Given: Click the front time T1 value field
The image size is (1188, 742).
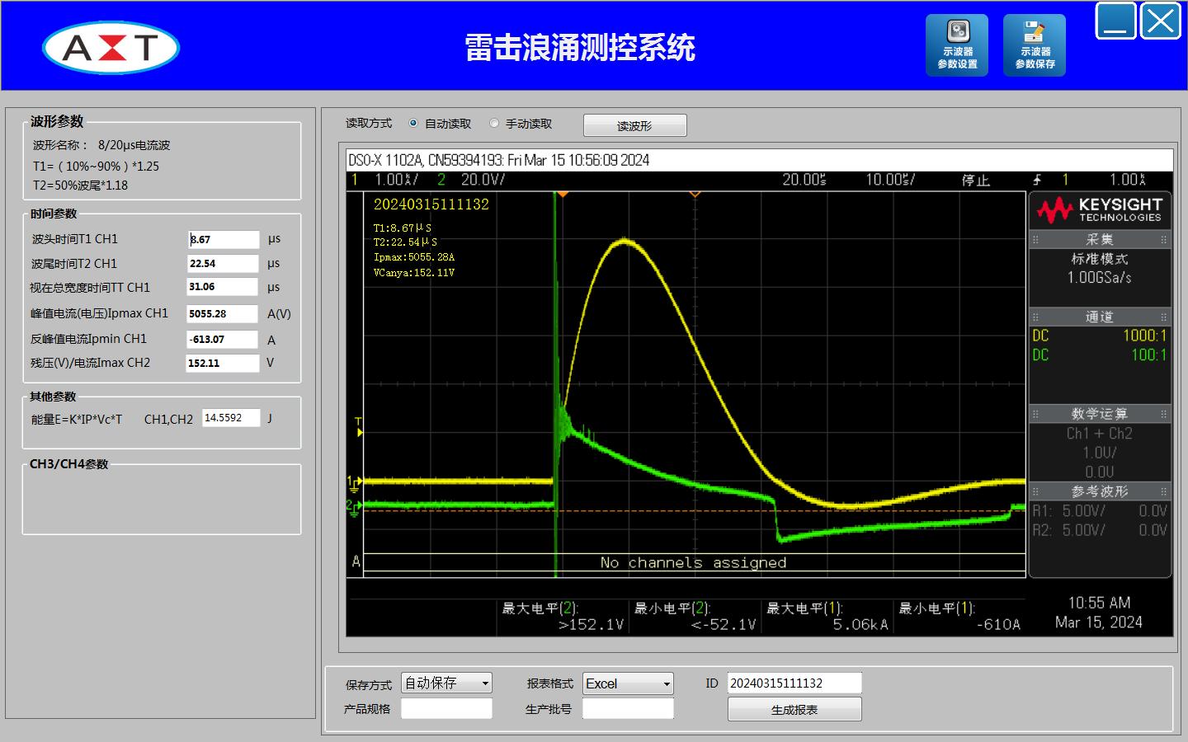Looking at the screenshot, I should point(224,240).
